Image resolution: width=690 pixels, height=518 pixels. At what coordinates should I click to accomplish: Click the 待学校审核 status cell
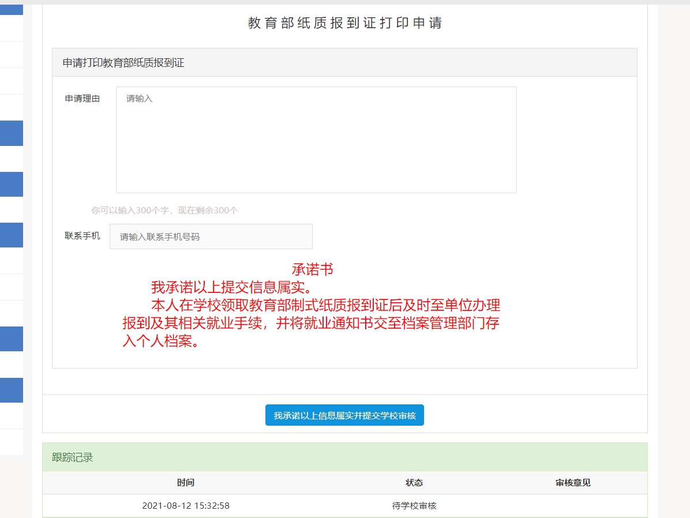(x=414, y=506)
